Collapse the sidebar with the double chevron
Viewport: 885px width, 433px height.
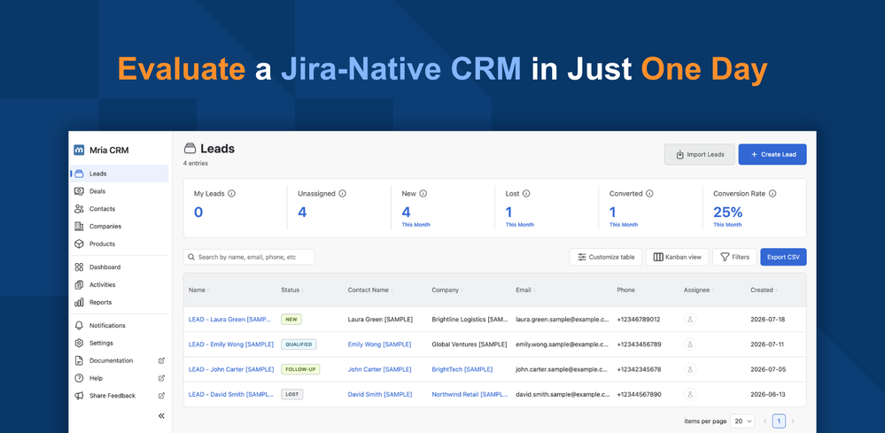click(x=161, y=415)
